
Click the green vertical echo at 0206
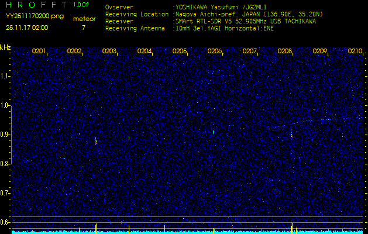[213, 132]
